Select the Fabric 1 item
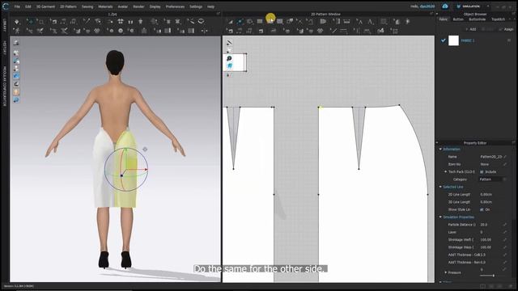This screenshot has width=518, height=291. coord(468,40)
